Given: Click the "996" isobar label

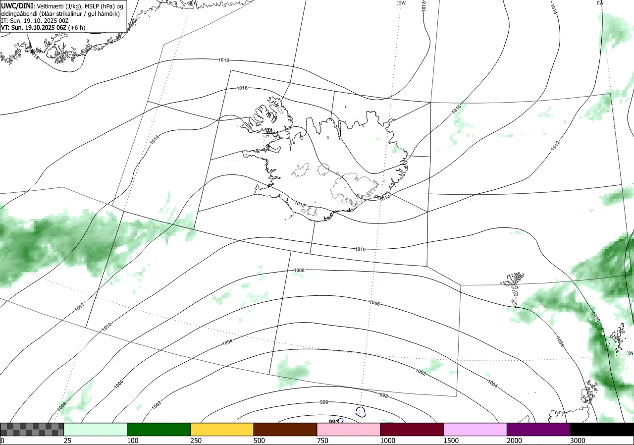Looking at the screenshot, I should [x=324, y=402].
